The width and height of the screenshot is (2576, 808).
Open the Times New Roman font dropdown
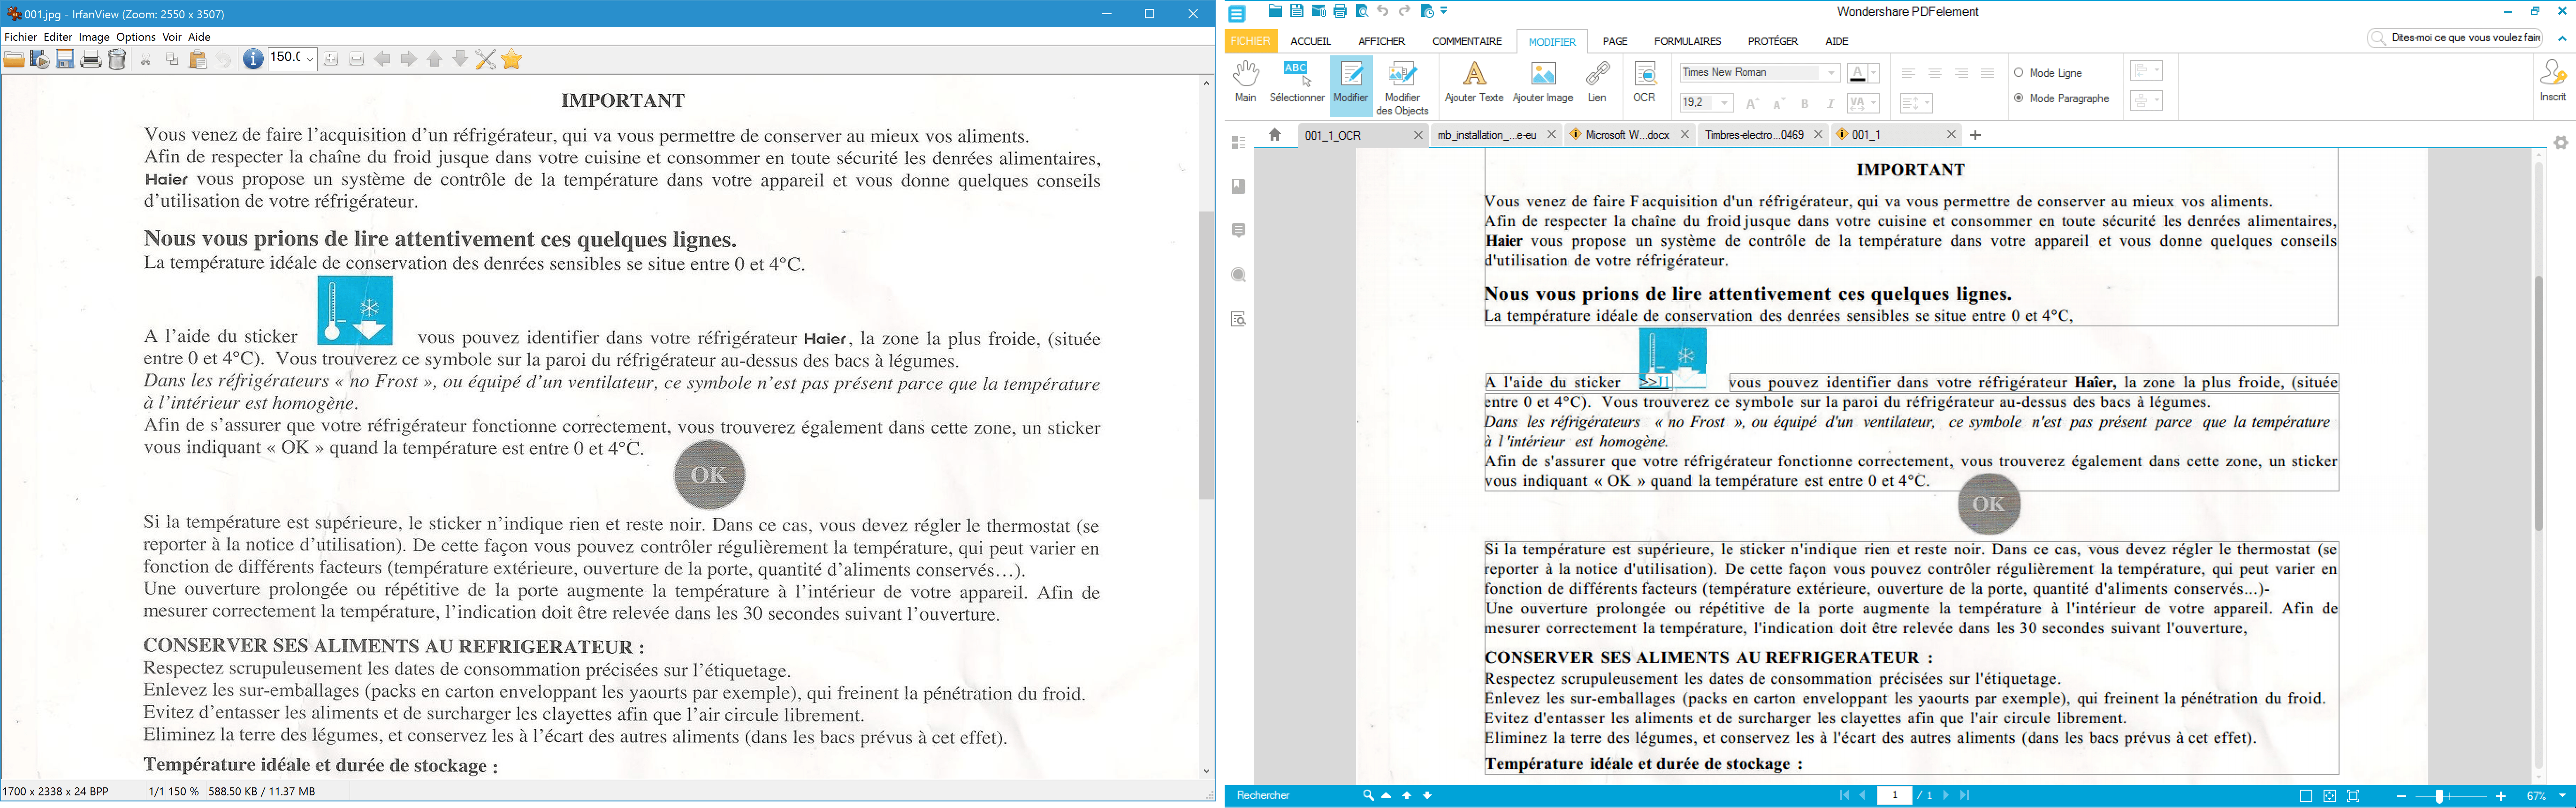1831,73
